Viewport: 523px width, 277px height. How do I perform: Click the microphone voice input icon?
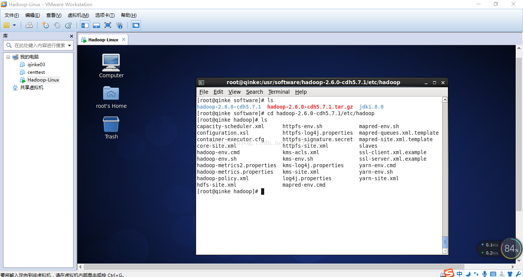pos(485,274)
